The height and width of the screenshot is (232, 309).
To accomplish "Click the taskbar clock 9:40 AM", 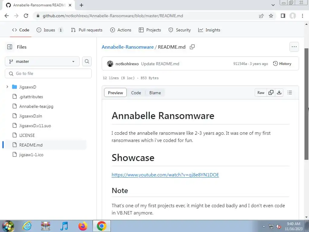I will [x=294, y=226].
